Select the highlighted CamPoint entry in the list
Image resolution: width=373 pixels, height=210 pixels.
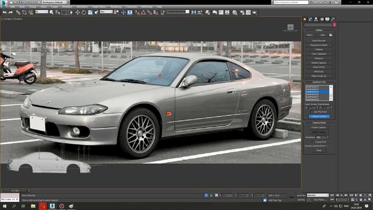[x=317, y=92]
